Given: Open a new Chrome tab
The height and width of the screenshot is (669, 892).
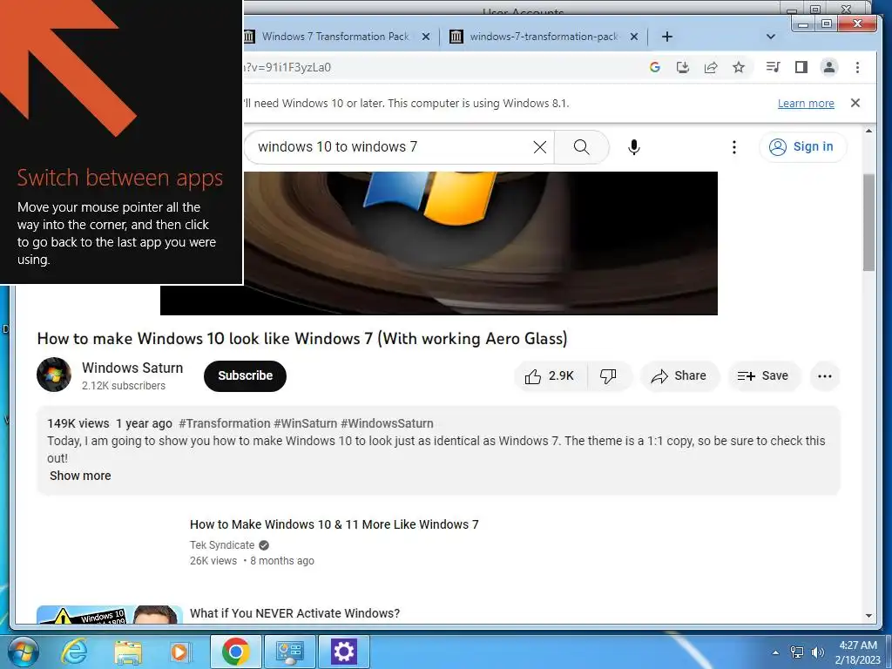Looking at the screenshot, I should [667, 37].
